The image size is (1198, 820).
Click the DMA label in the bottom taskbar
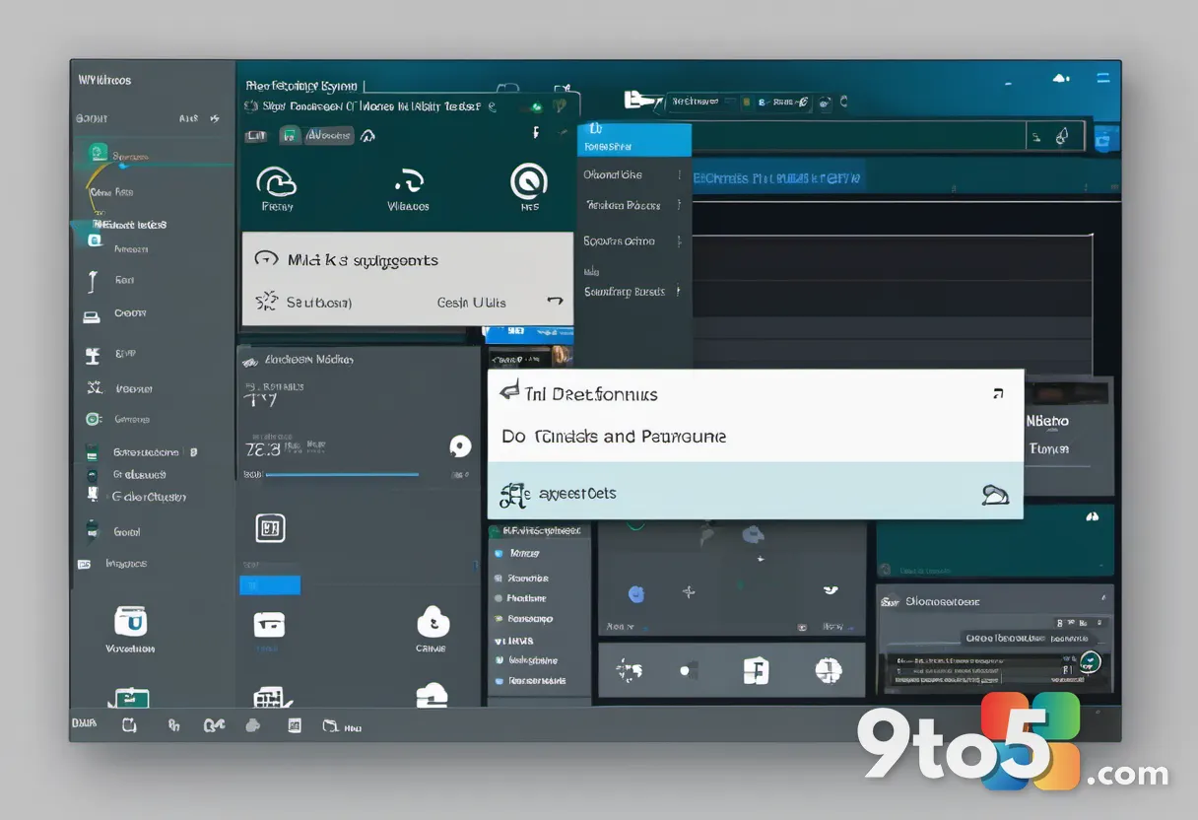click(x=84, y=724)
